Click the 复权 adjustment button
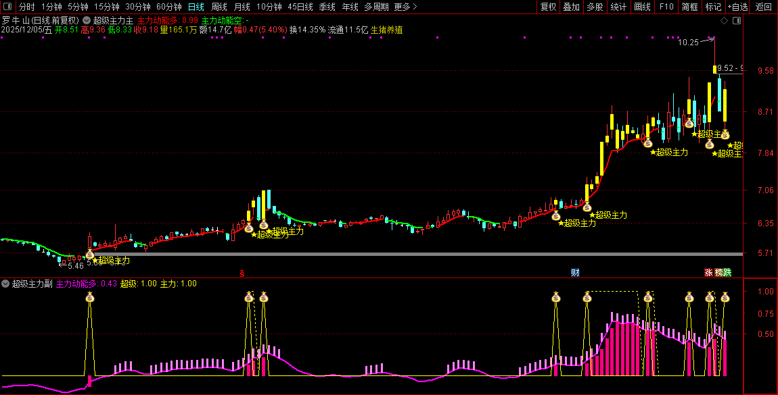 click(548, 7)
